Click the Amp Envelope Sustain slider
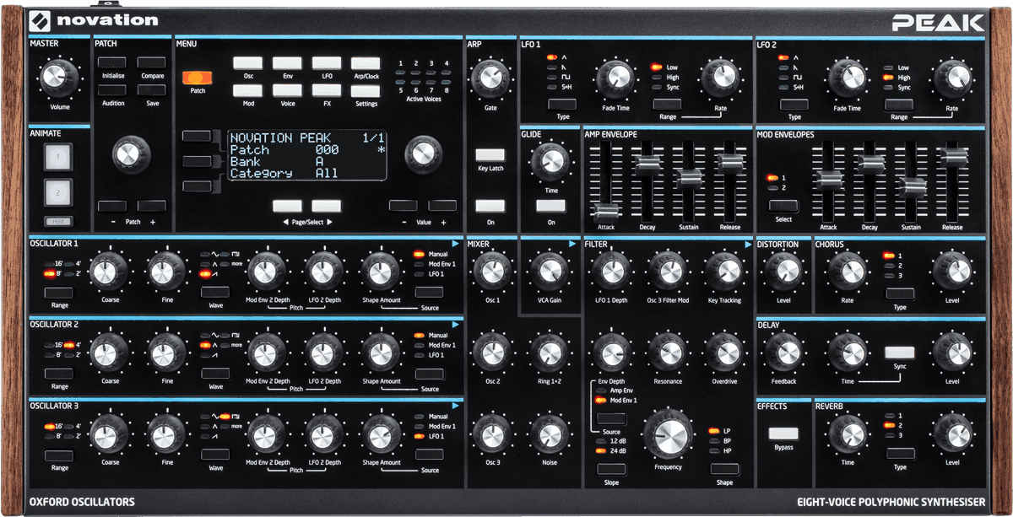1013x517 pixels. point(689,179)
